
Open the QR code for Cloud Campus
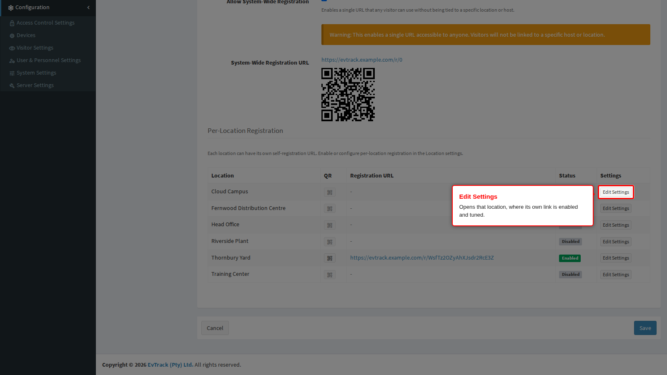coord(330,192)
